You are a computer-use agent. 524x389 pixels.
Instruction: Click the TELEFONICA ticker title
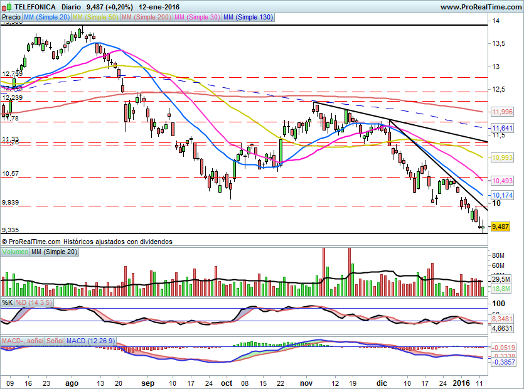pos(35,7)
